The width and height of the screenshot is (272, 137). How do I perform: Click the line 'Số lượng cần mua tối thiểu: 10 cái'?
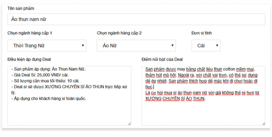click(x=45, y=81)
